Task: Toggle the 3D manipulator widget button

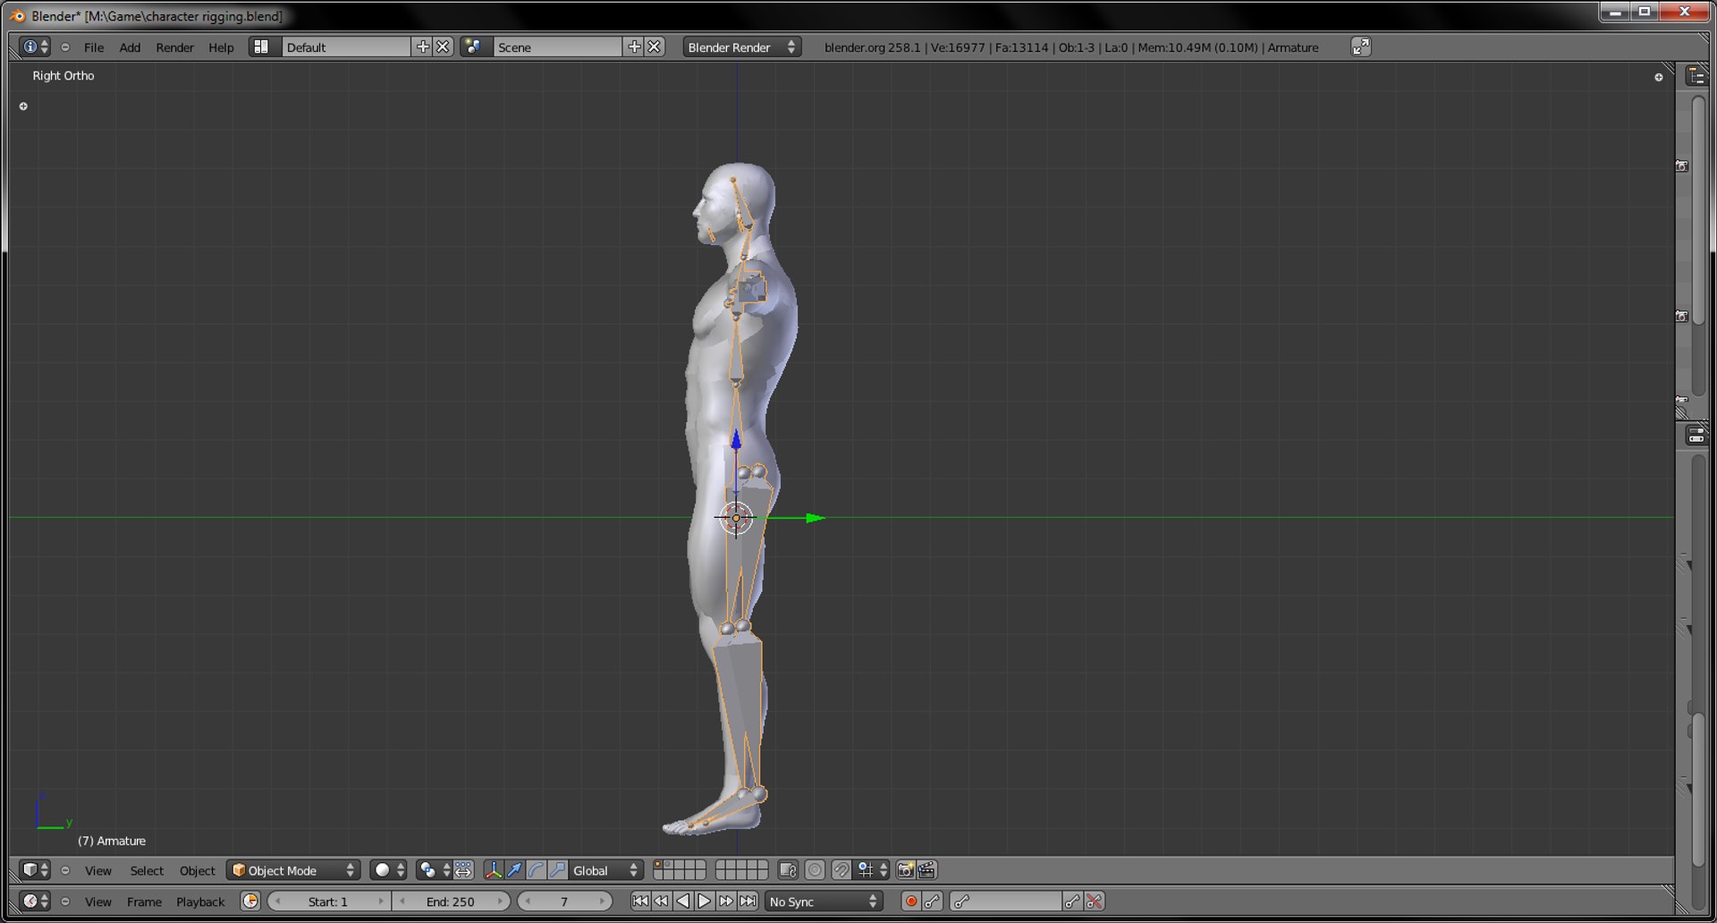Action: coord(493,870)
